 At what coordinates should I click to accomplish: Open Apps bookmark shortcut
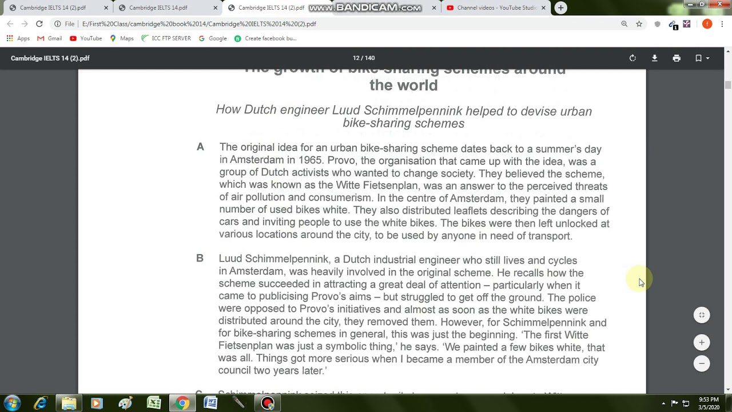click(18, 38)
